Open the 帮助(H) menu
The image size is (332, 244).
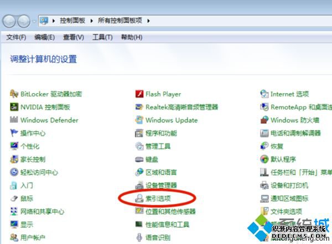point(132,37)
